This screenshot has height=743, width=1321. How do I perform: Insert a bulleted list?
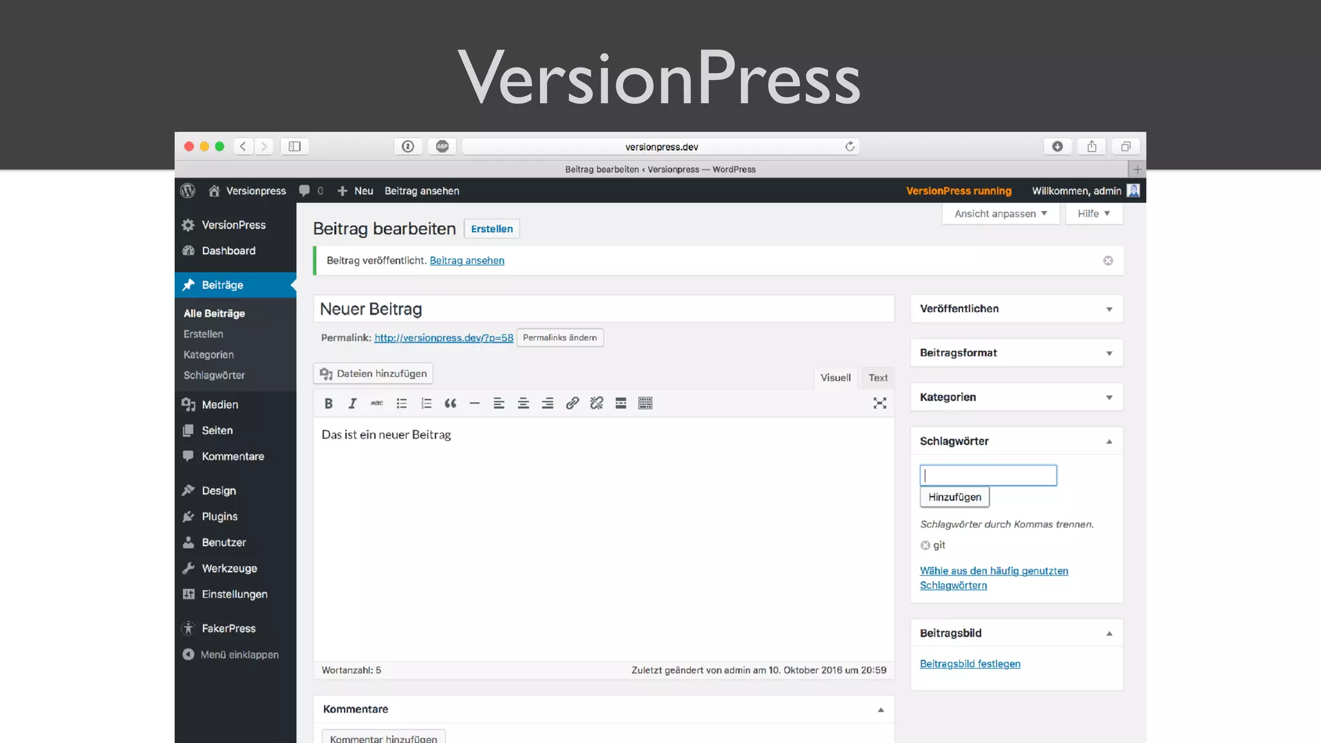(x=402, y=403)
